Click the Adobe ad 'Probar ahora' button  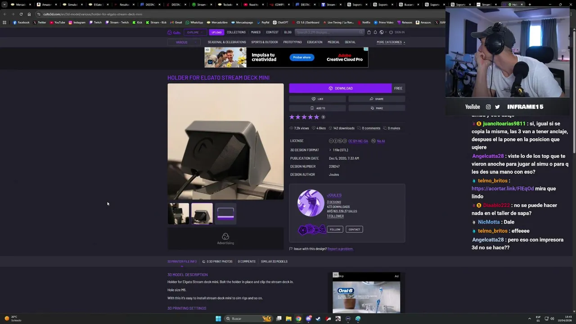click(x=302, y=58)
